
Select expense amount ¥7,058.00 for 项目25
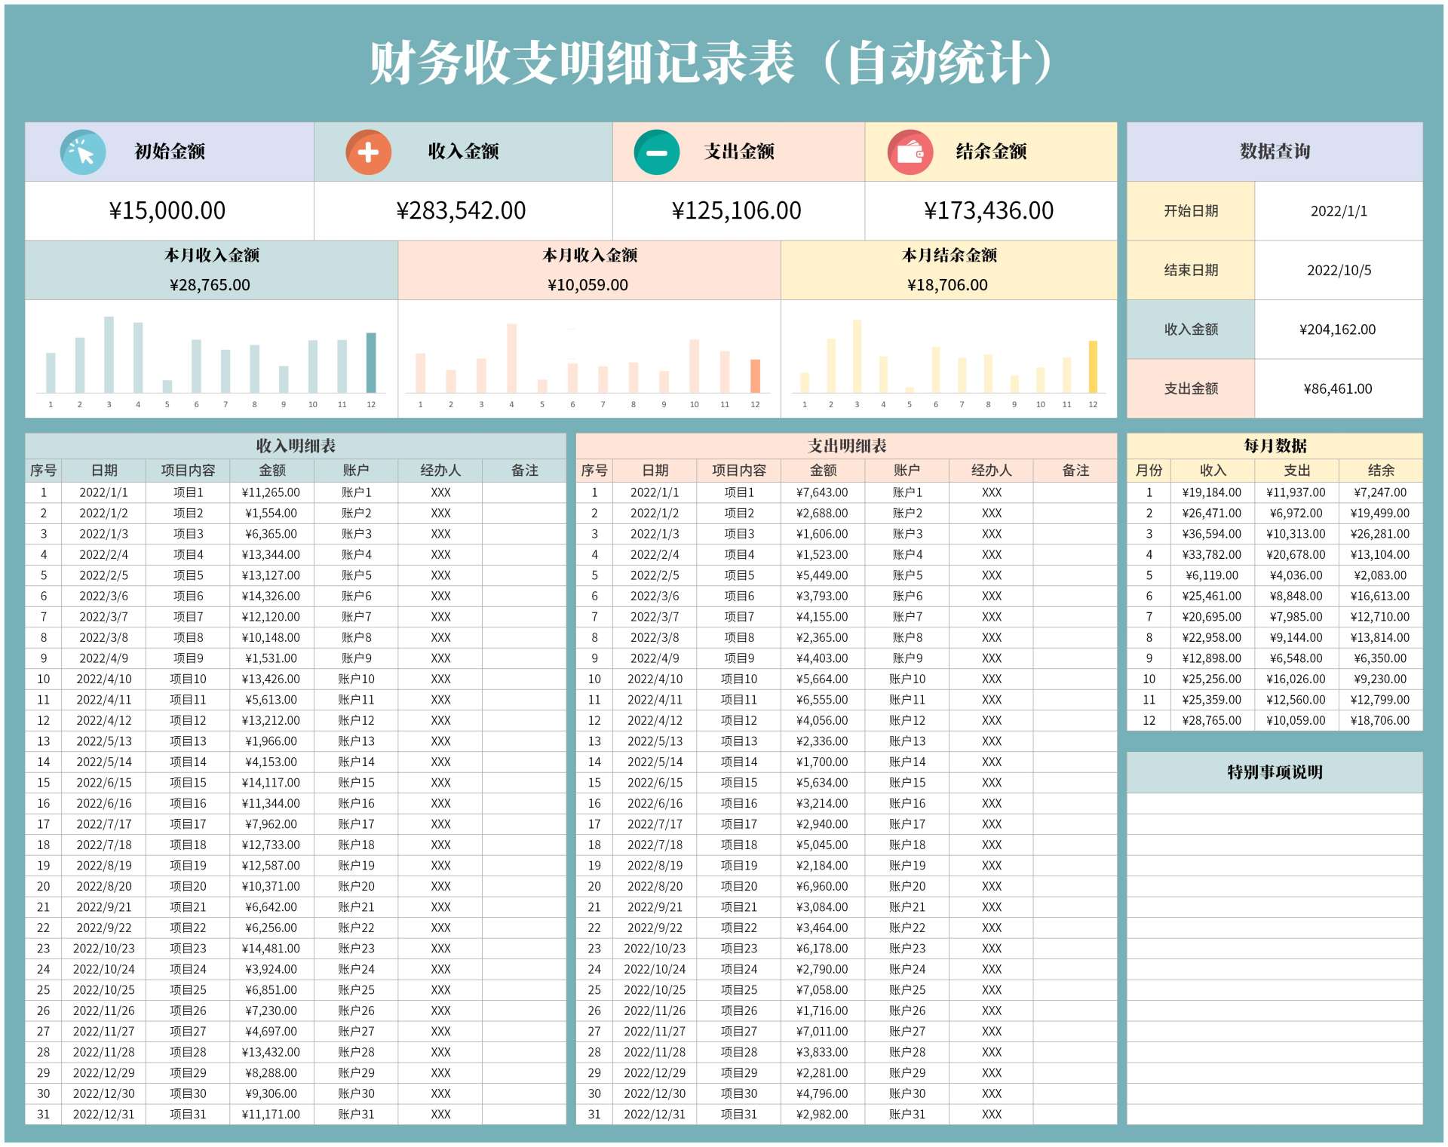coord(823,990)
